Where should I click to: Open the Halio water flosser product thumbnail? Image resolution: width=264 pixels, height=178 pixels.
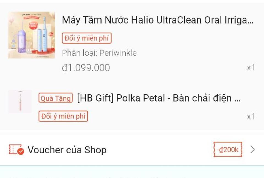coord(32,35)
